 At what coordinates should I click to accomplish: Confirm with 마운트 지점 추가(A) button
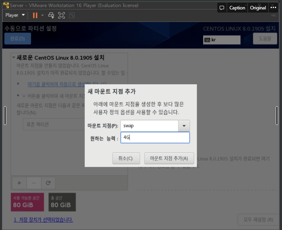[169, 158]
